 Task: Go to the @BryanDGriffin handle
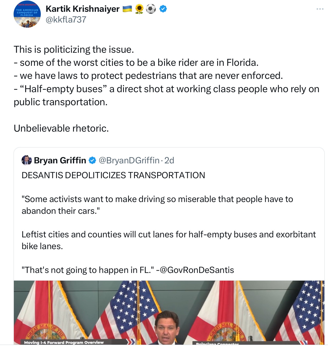coord(129,161)
